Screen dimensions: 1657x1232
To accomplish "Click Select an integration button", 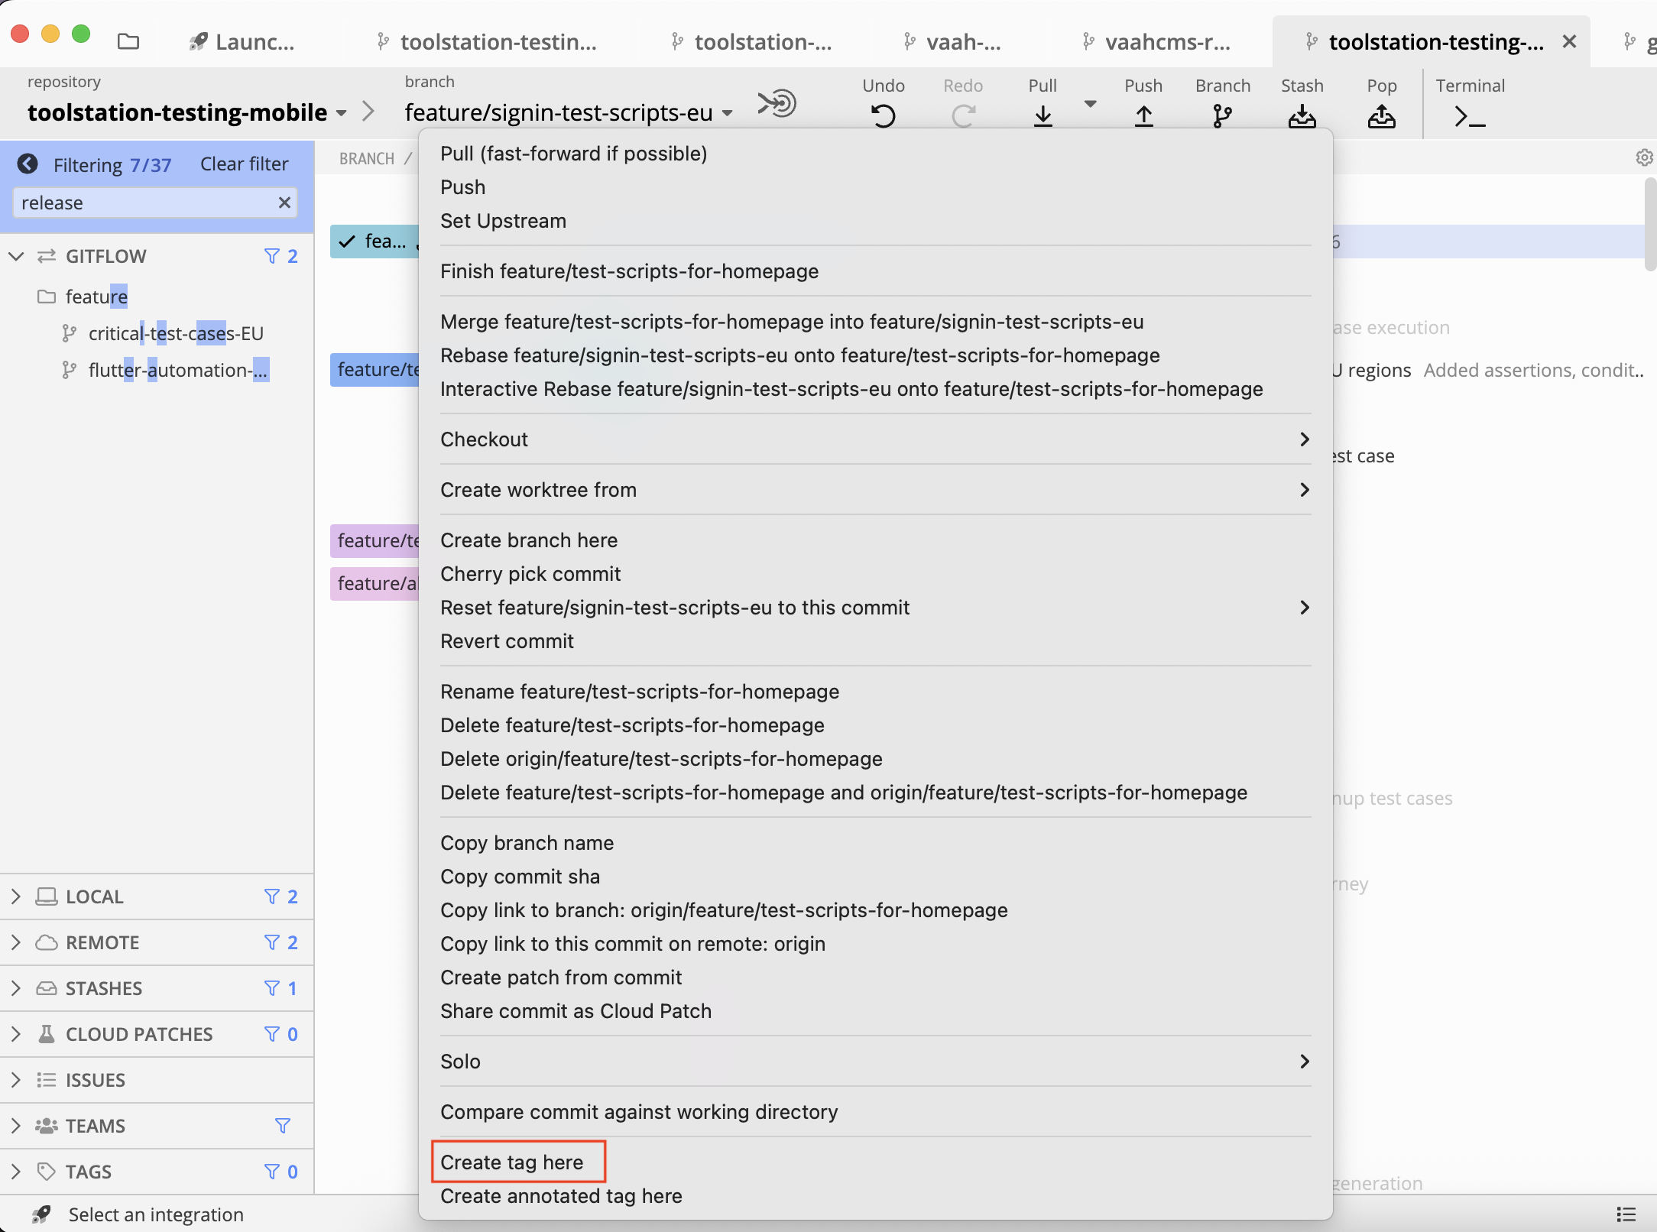I will click(156, 1214).
